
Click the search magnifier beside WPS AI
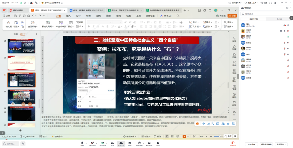pyautogui.click(x=178, y=16)
